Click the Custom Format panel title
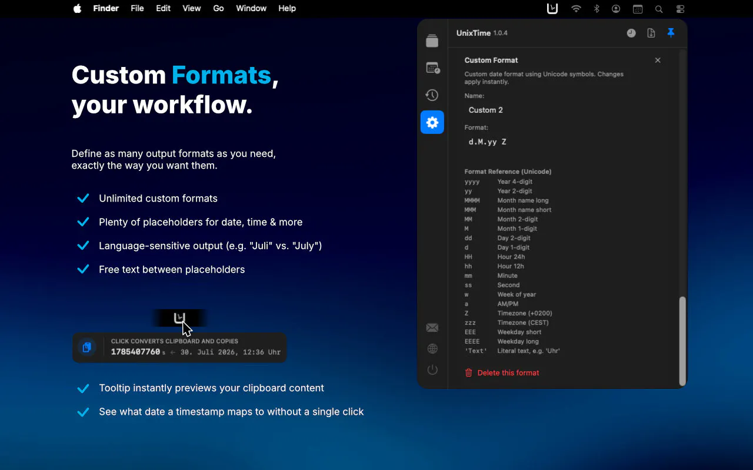The height and width of the screenshot is (470, 753). click(x=491, y=60)
